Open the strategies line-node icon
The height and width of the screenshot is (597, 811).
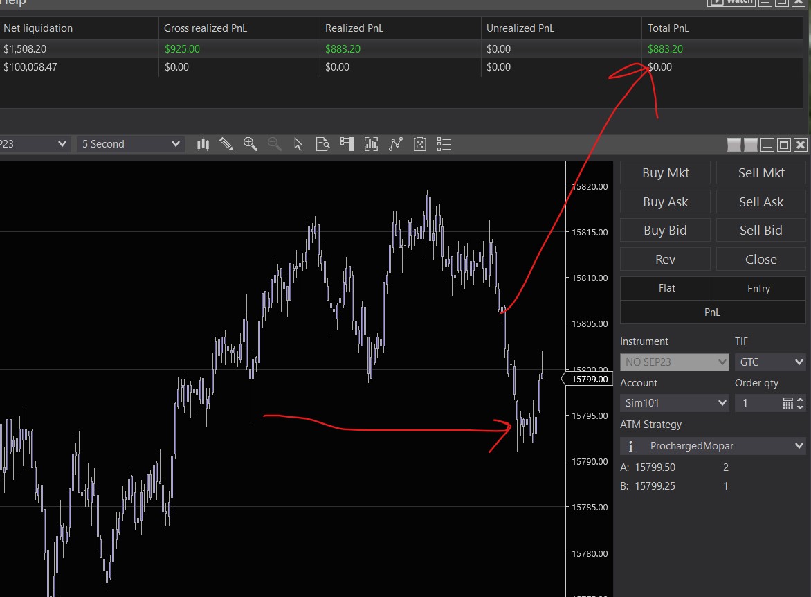pyautogui.click(x=396, y=144)
